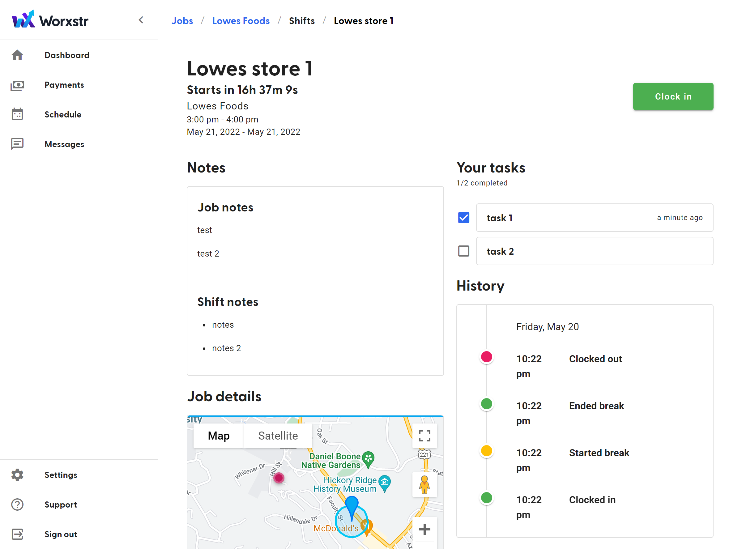Uncheck the task 1 checkbox
Image resolution: width=742 pixels, height=549 pixels.
pos(463,218)
